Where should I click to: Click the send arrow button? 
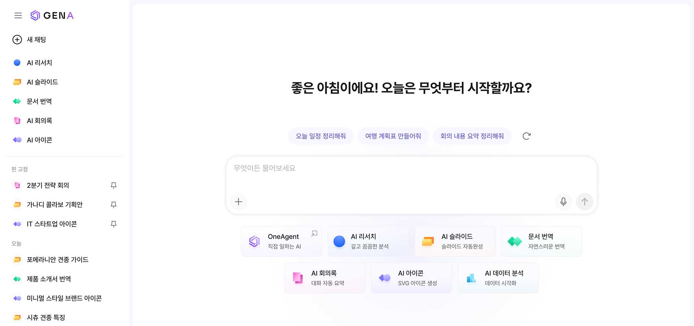pos(585,202)
